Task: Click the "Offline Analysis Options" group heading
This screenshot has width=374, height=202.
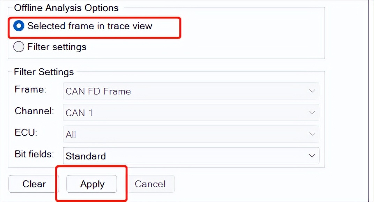Action: 66,8
